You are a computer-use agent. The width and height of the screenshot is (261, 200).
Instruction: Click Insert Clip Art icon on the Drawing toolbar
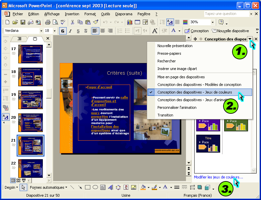(x=126, y=187)
